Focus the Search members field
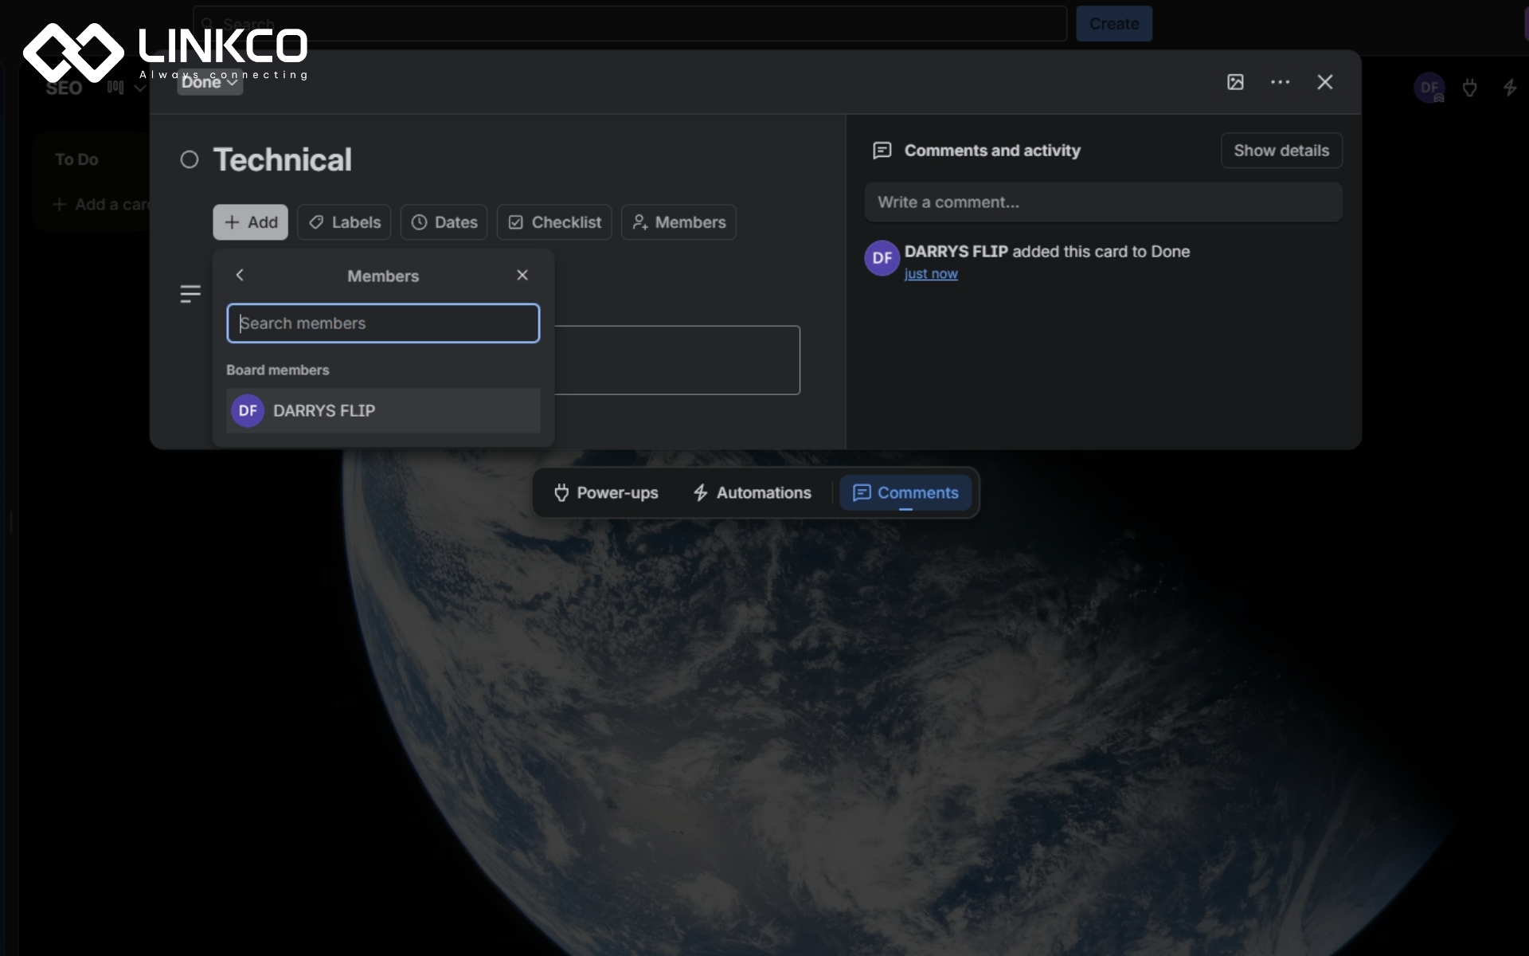The height and width of the screenshot is (956, 1529). click(383, 323)
